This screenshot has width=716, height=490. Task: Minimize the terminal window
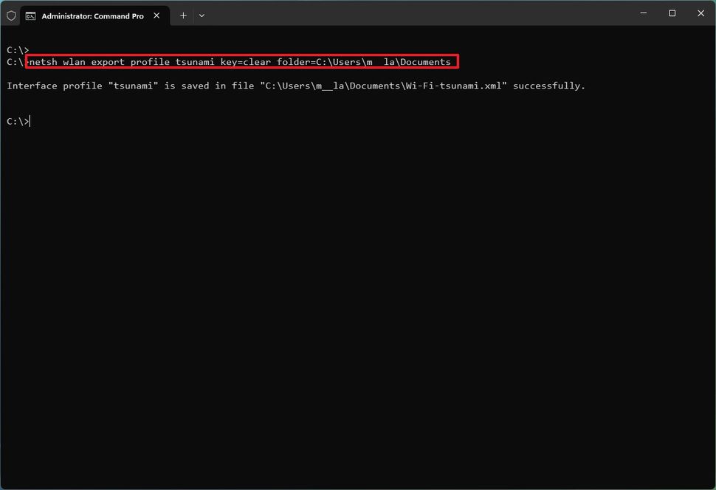point(643,13)
